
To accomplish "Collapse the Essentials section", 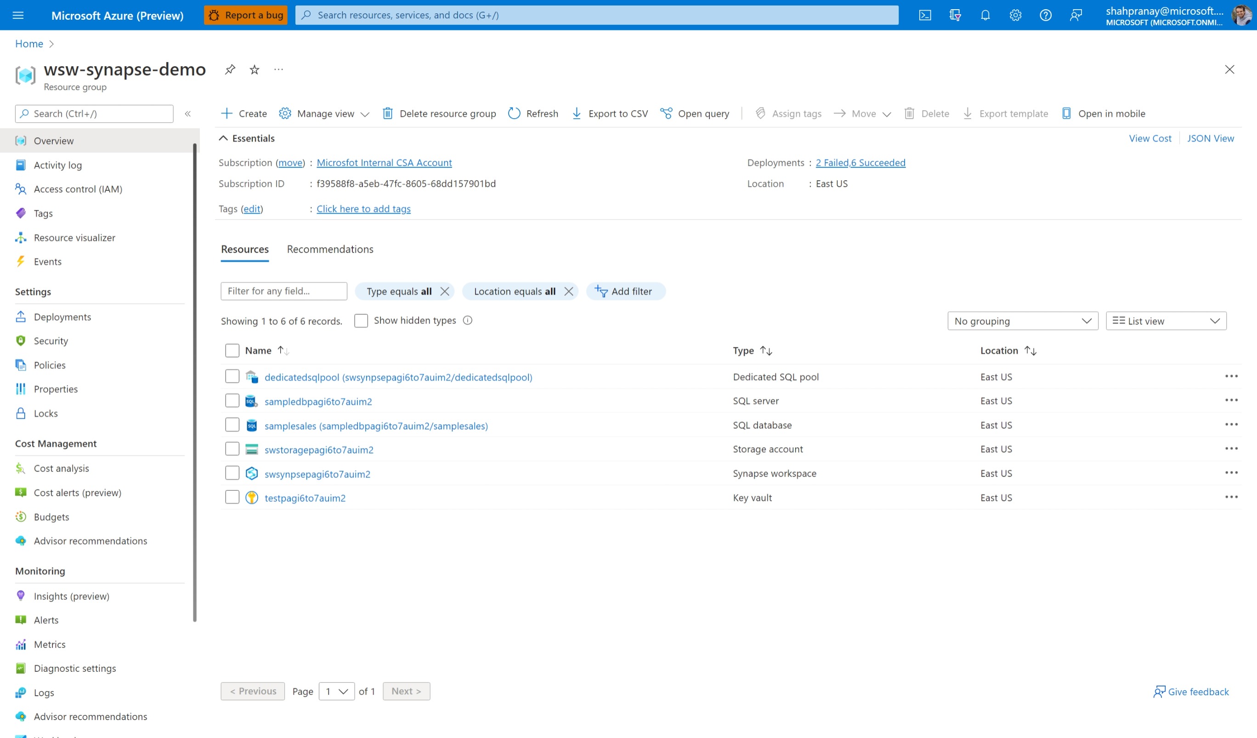I will pos(223,138).
